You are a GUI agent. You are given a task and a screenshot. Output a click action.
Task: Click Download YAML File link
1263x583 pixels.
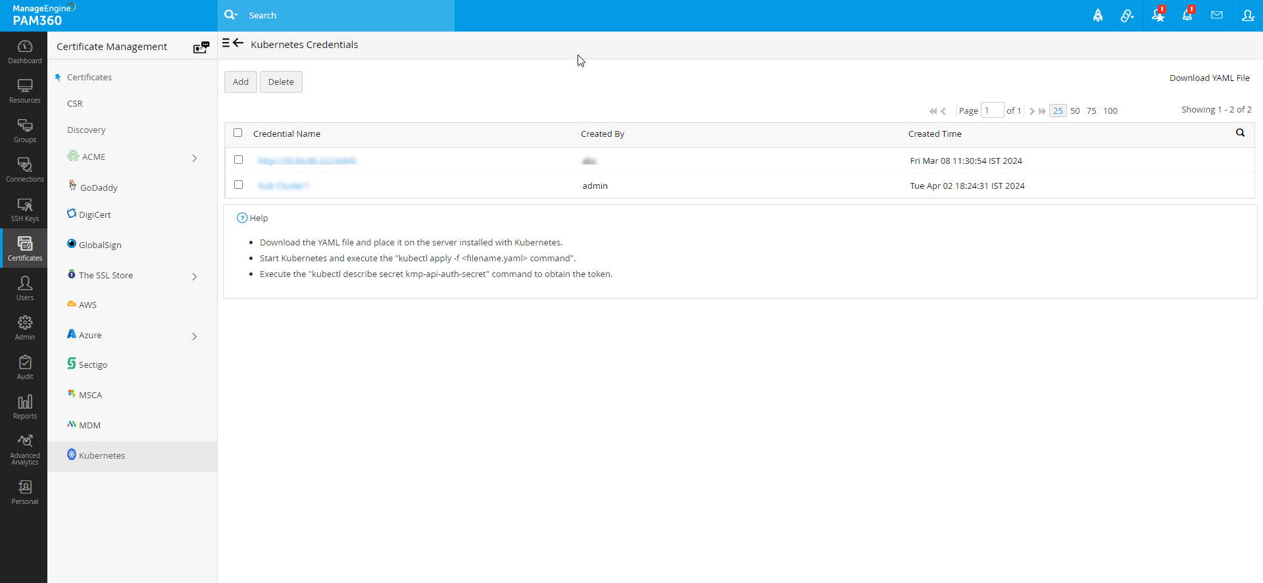pyautogui.click(x=1209, y=78)
